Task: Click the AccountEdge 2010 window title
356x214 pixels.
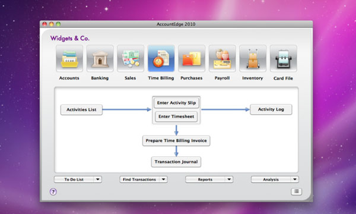Action: 176,24
